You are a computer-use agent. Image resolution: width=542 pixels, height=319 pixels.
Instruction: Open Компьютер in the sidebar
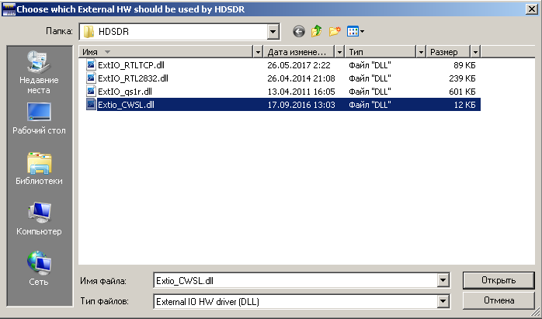pos(39,219)
